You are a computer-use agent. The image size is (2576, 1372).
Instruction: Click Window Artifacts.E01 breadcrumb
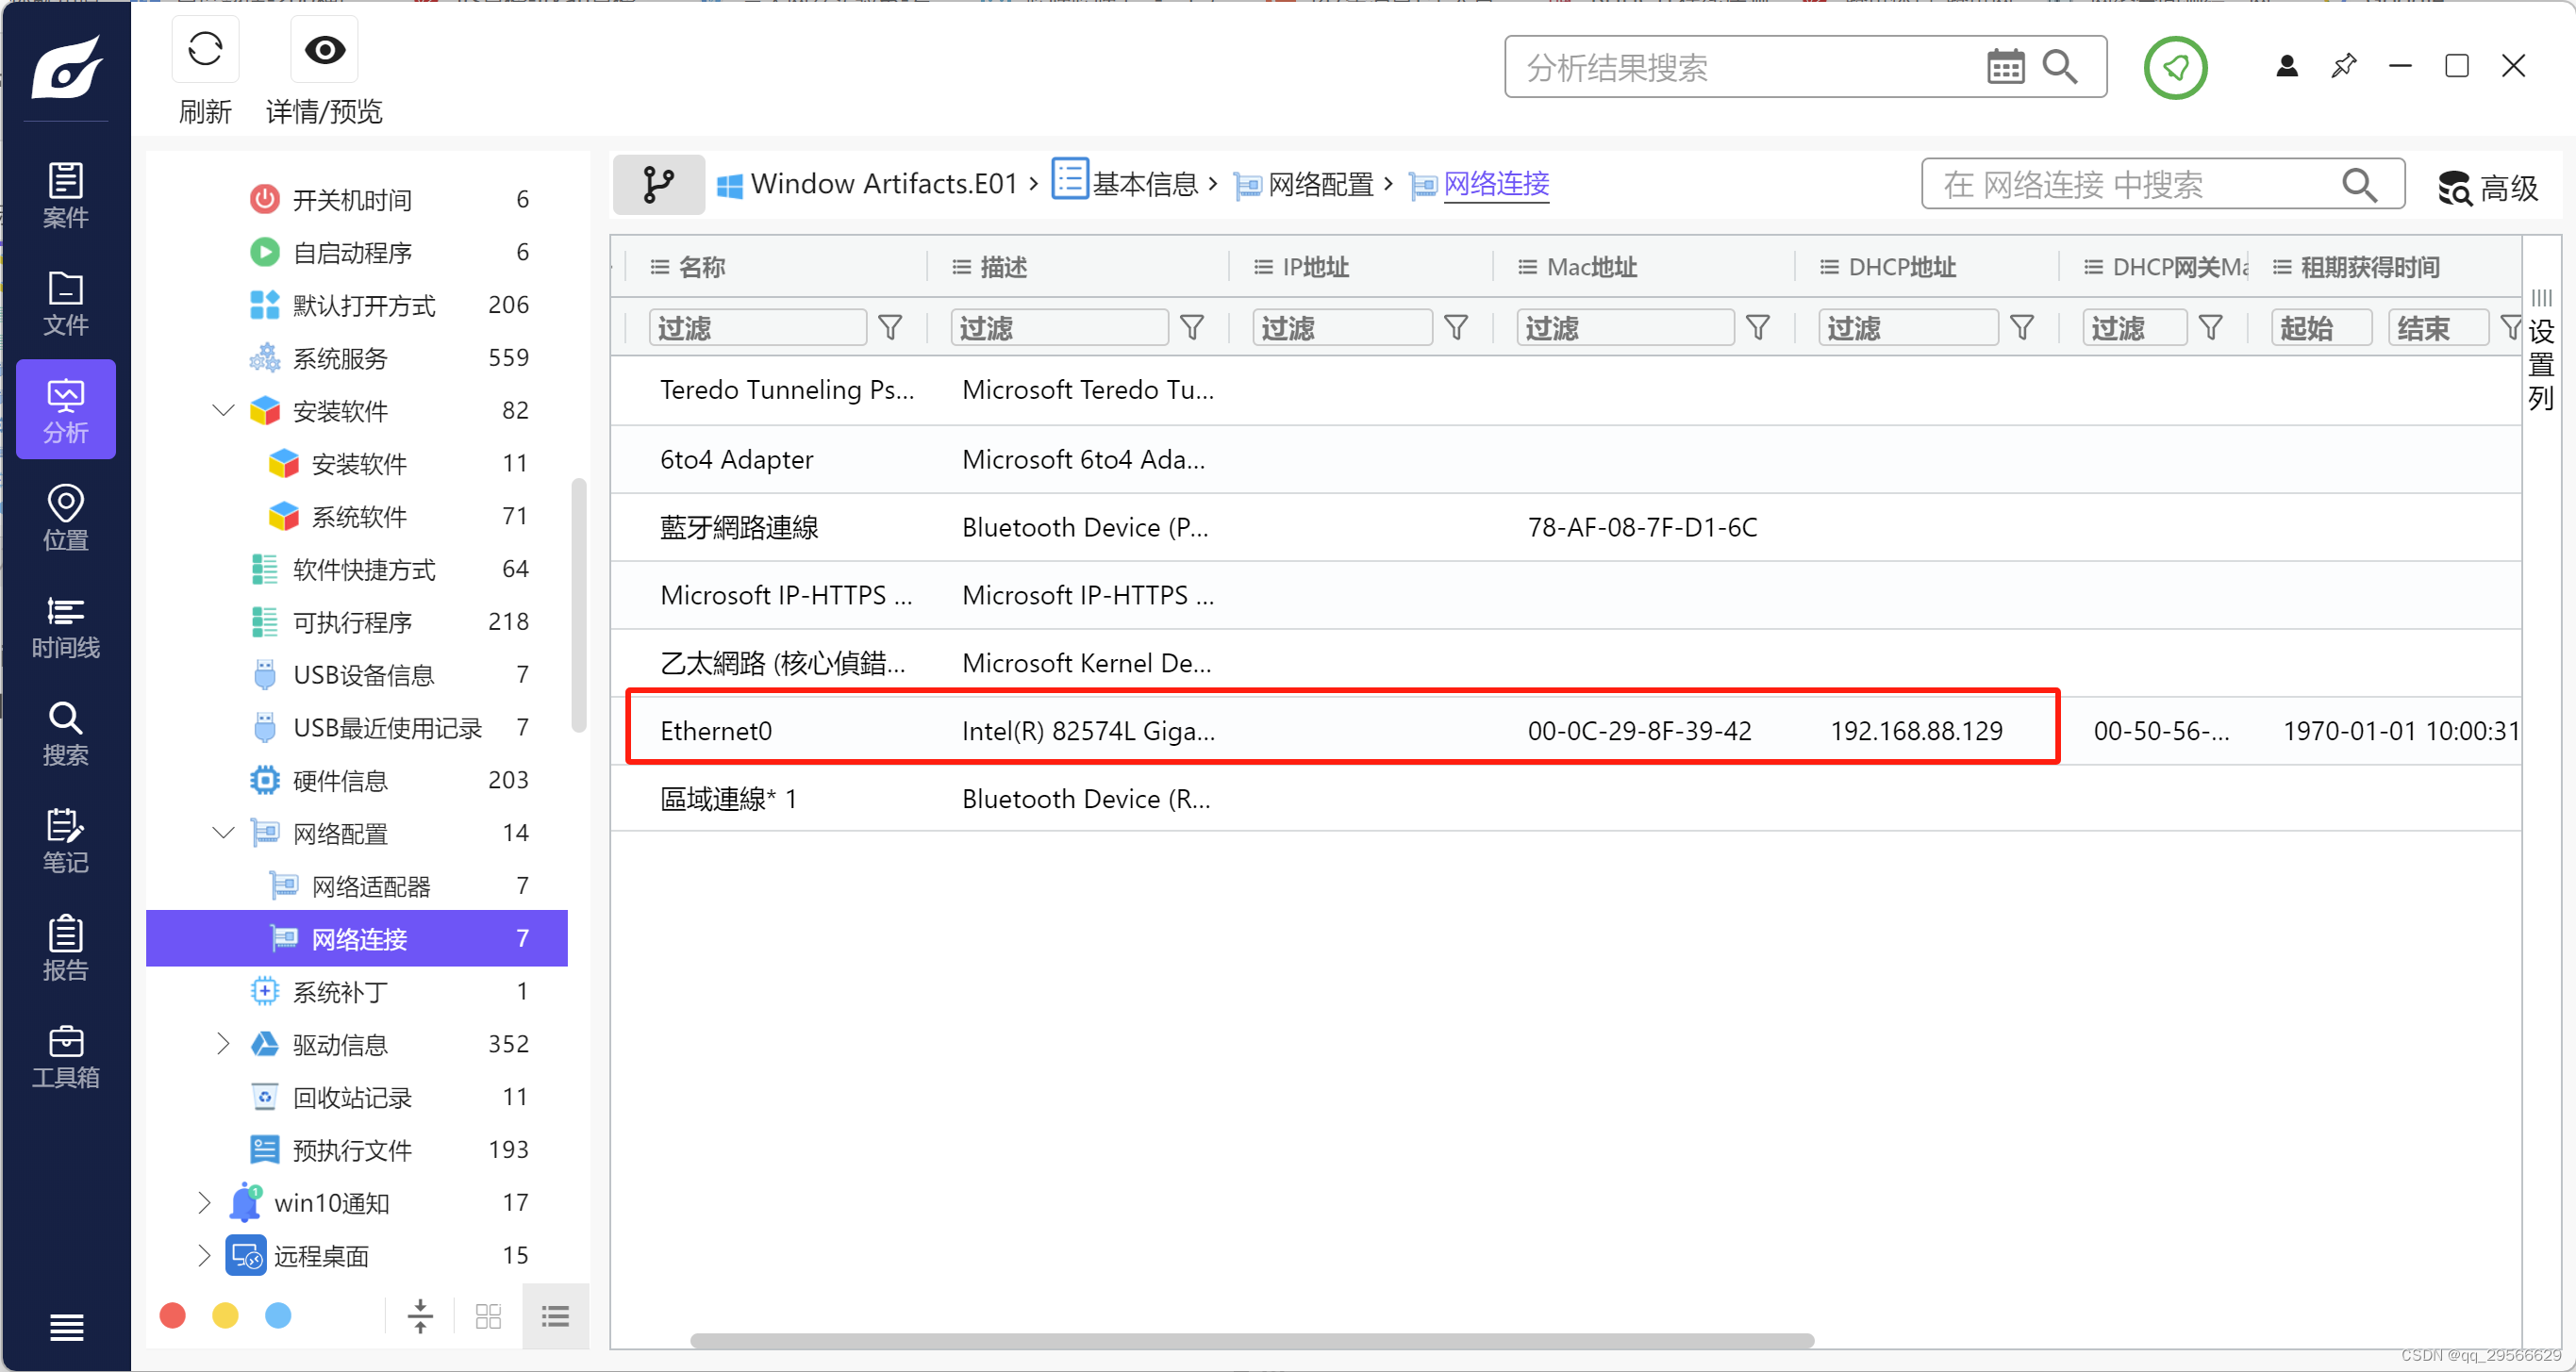click(x=867, y=184)
